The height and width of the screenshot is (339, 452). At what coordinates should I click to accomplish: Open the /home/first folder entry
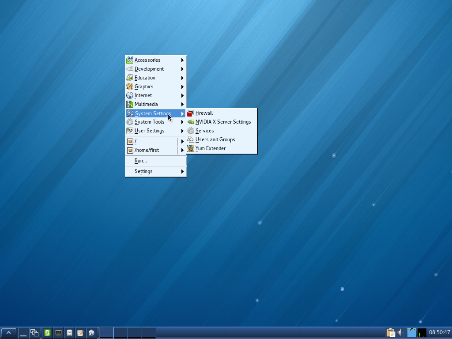coord(152,150)
